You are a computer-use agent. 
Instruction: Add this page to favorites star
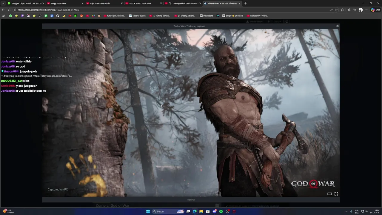click(x=336, y=10)
